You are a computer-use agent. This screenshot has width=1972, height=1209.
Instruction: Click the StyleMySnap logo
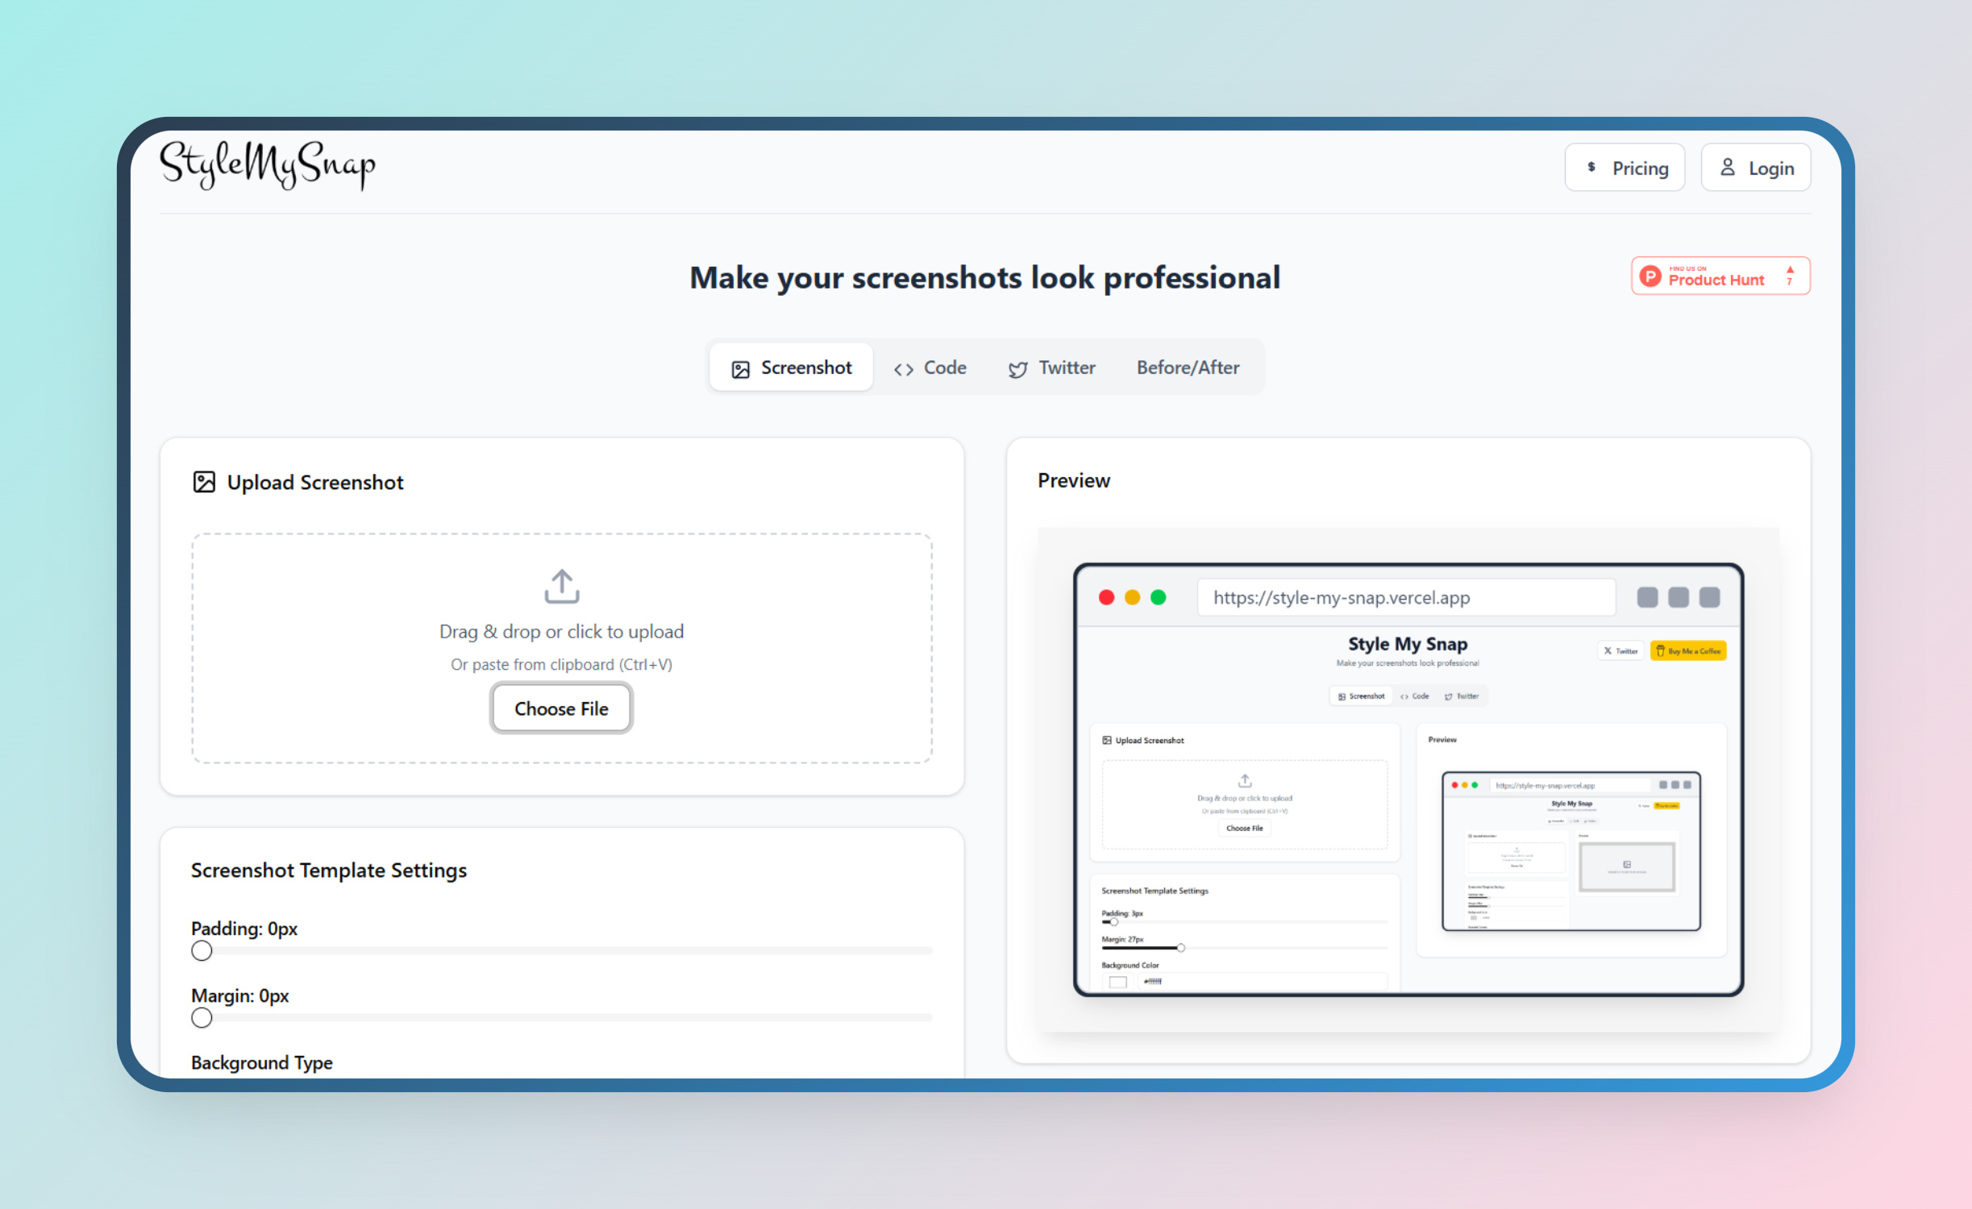[x=267, y=164]
